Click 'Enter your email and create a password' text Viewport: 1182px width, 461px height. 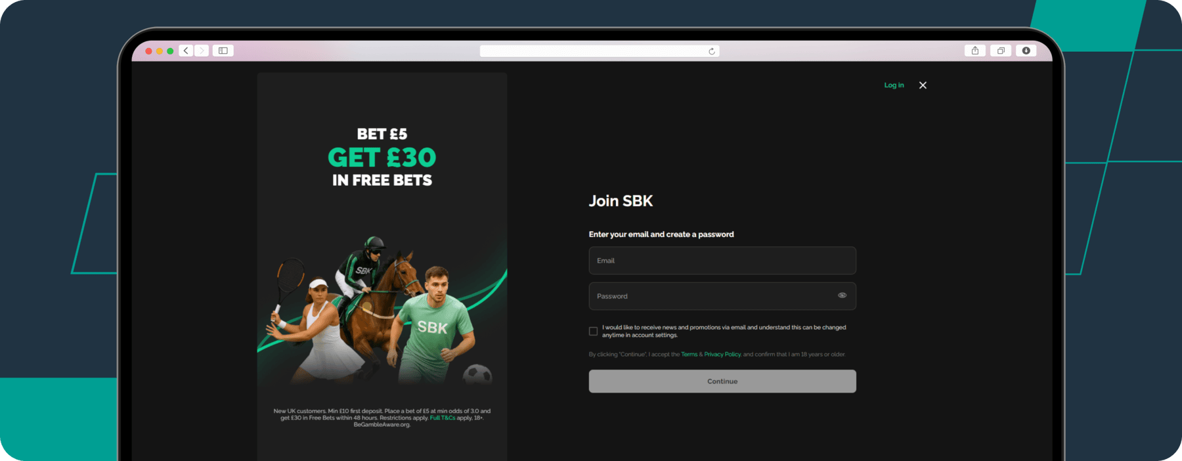point(661,234)
